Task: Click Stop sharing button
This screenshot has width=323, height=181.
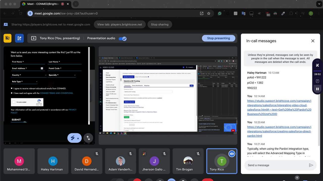Action: (x=160, y=24)
